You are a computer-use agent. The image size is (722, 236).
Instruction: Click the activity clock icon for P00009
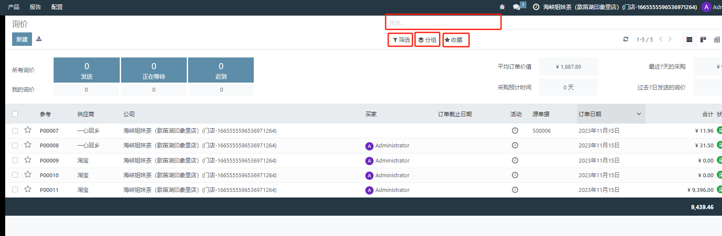(x=515, y=160)
